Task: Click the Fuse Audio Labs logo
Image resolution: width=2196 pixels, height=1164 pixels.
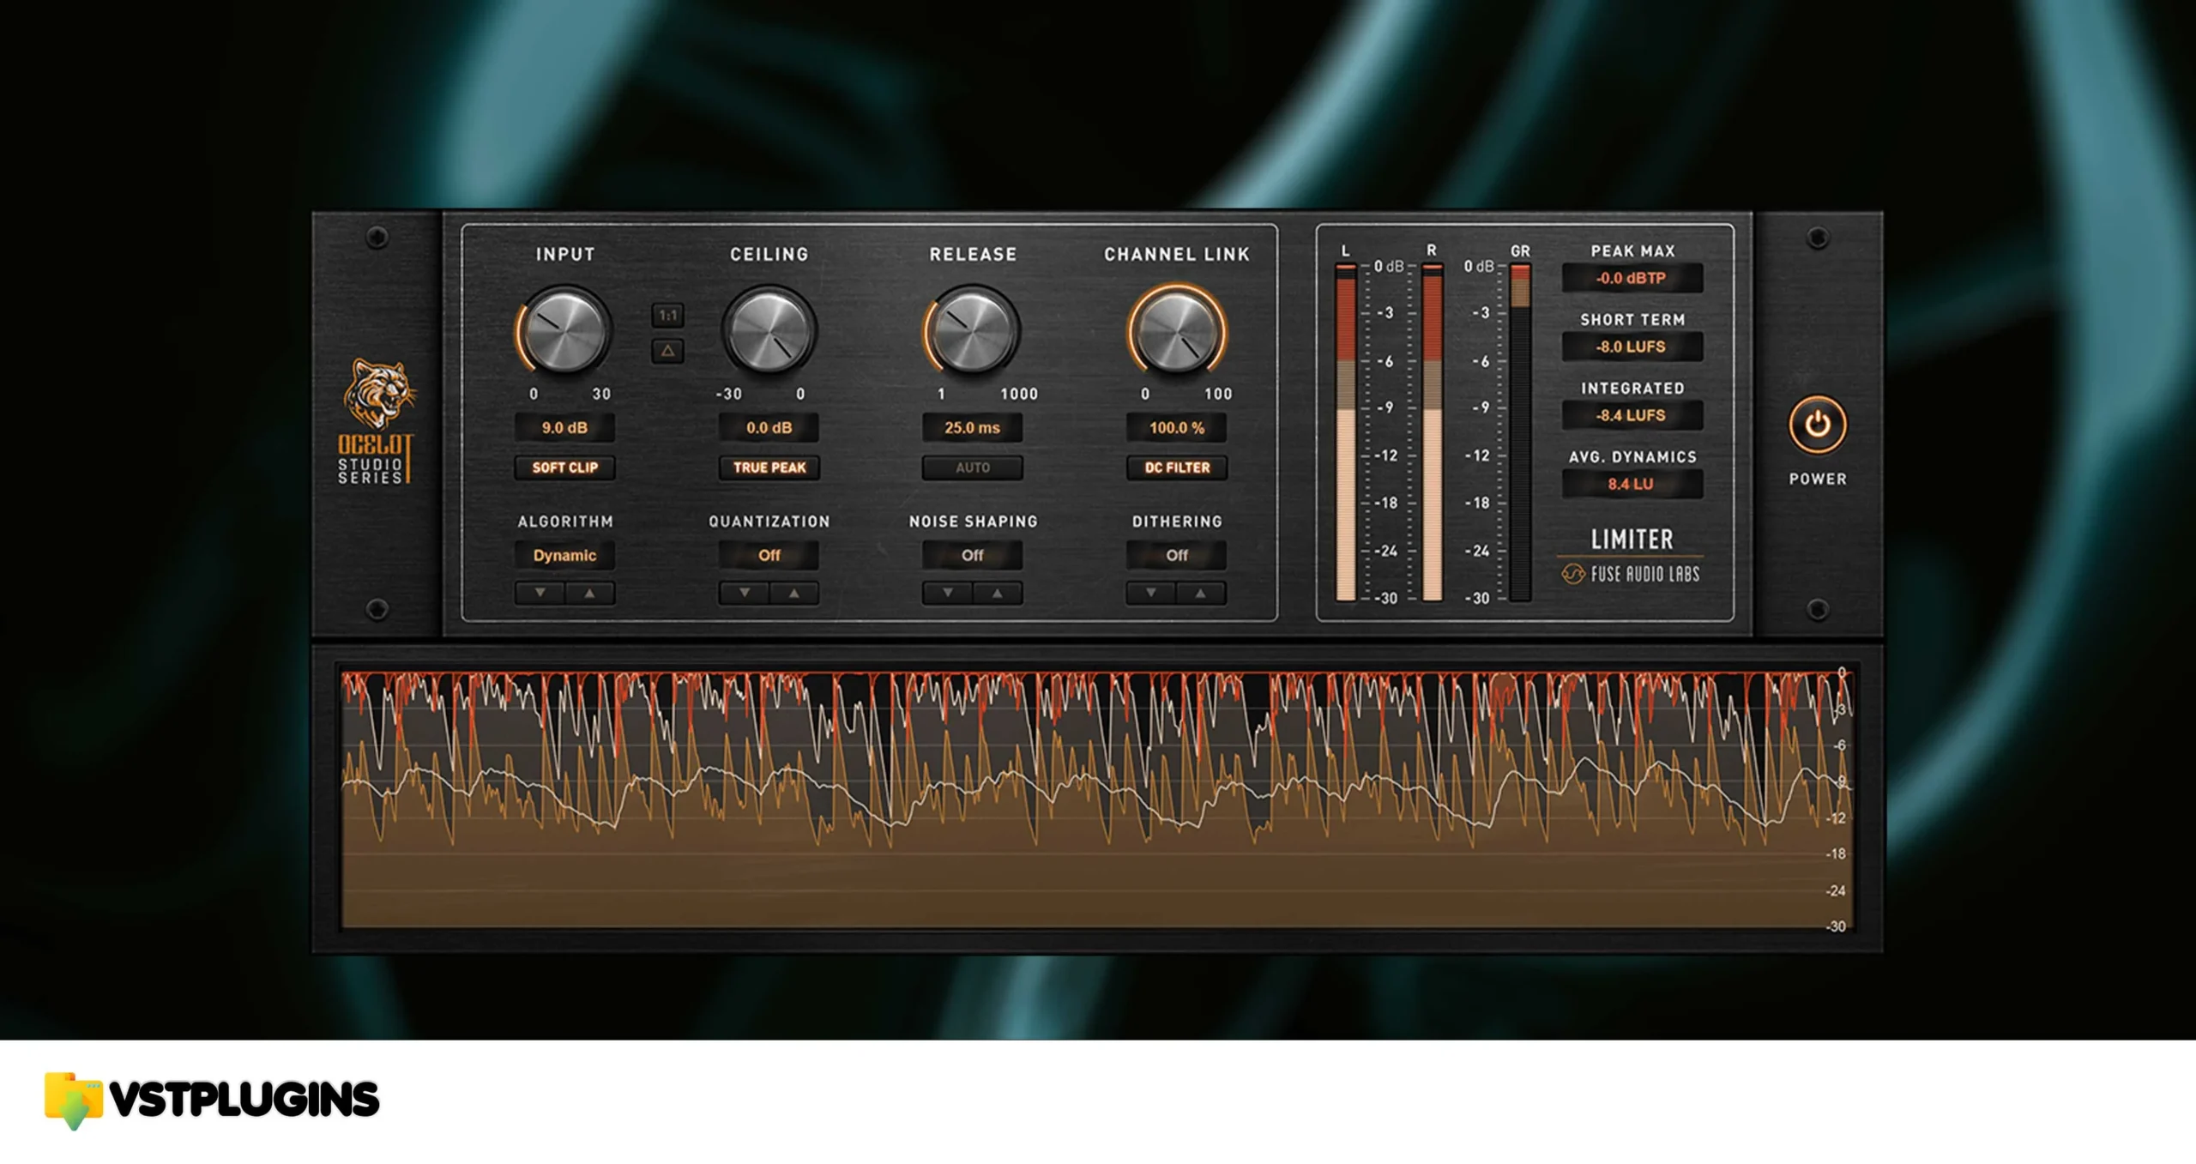Action: click(1630, 574)
